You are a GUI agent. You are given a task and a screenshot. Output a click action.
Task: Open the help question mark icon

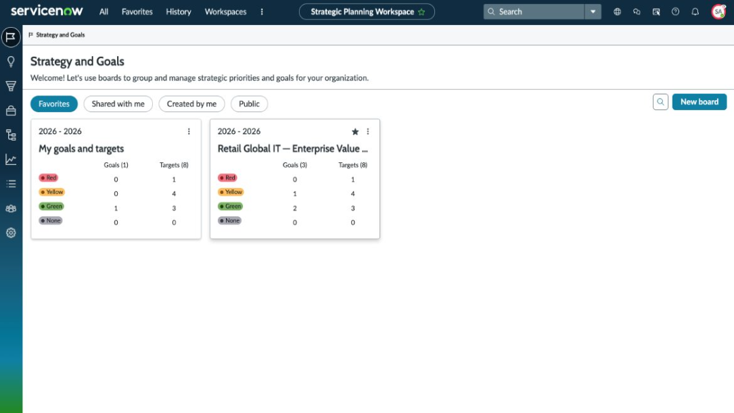click(x=675, y=11)
